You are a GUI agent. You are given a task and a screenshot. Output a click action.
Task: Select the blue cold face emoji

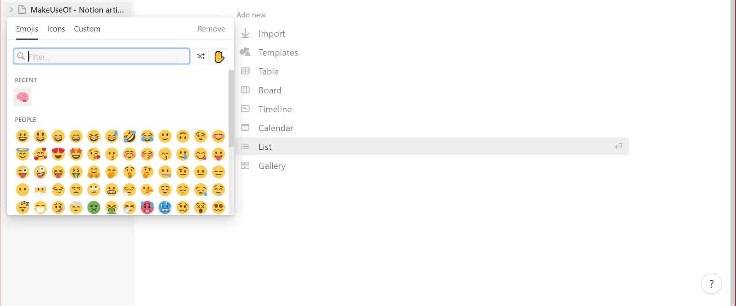(x=165, y=207)
